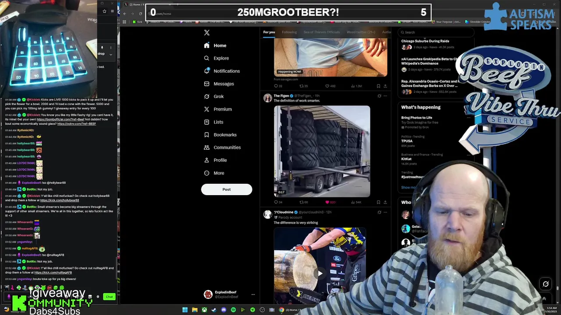The image size is (561, 315).
Task: Like the savagex.com post with 492 likes
Action: pos(330,86)
